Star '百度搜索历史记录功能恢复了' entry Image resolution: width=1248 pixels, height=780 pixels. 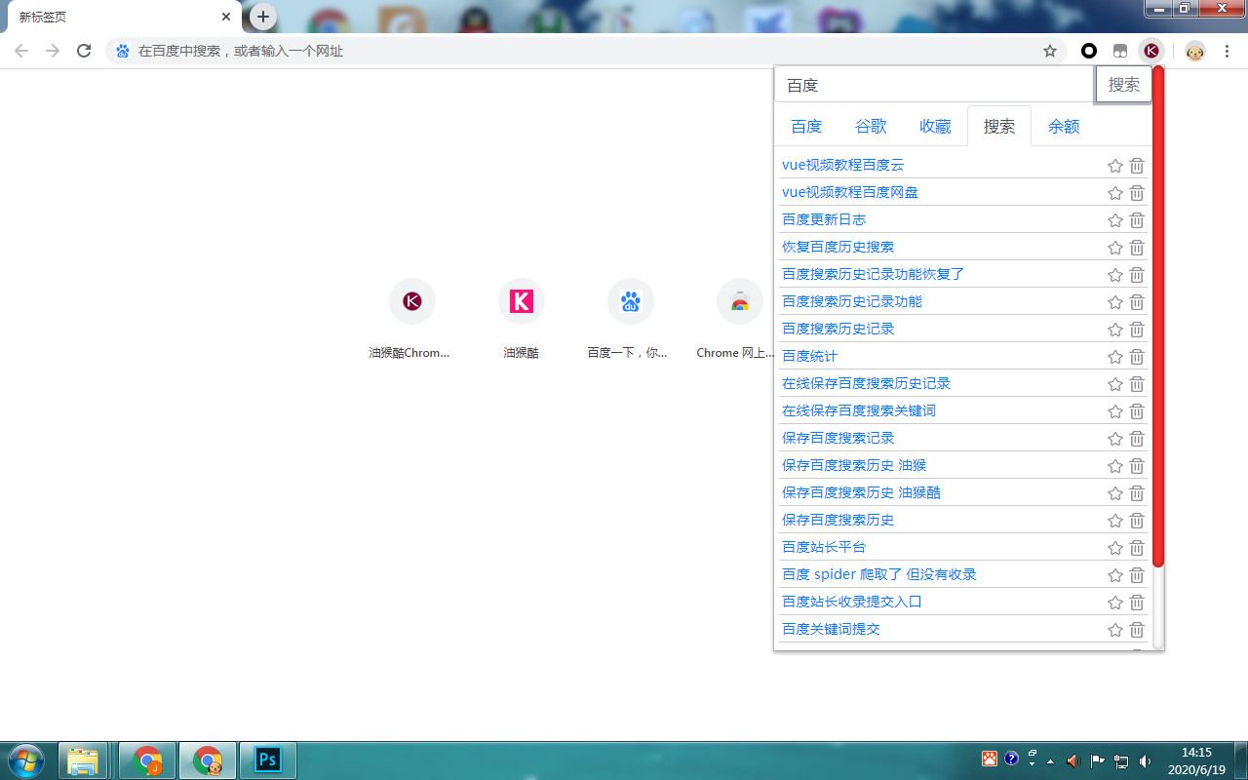coord(1115,275)
